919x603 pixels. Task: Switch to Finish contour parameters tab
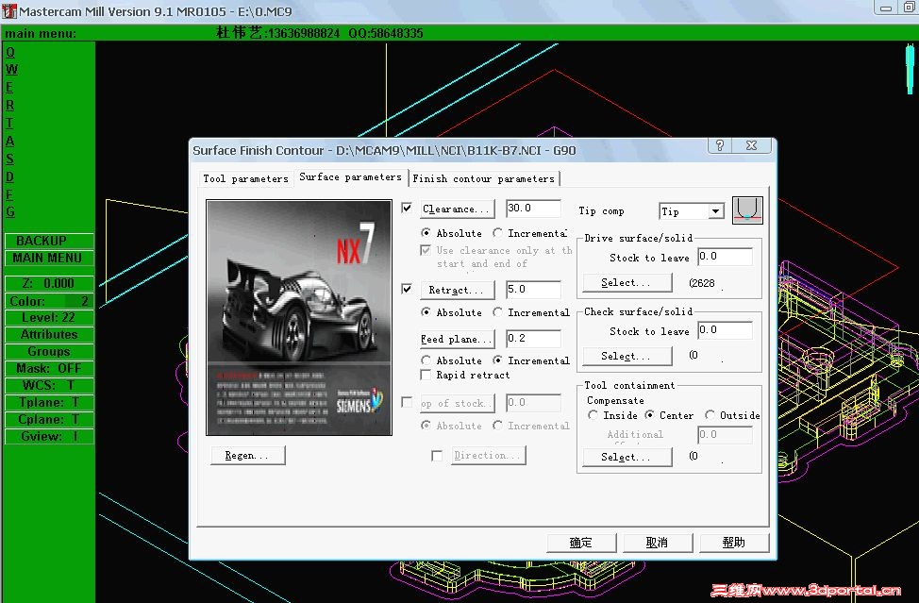[483, 178]
